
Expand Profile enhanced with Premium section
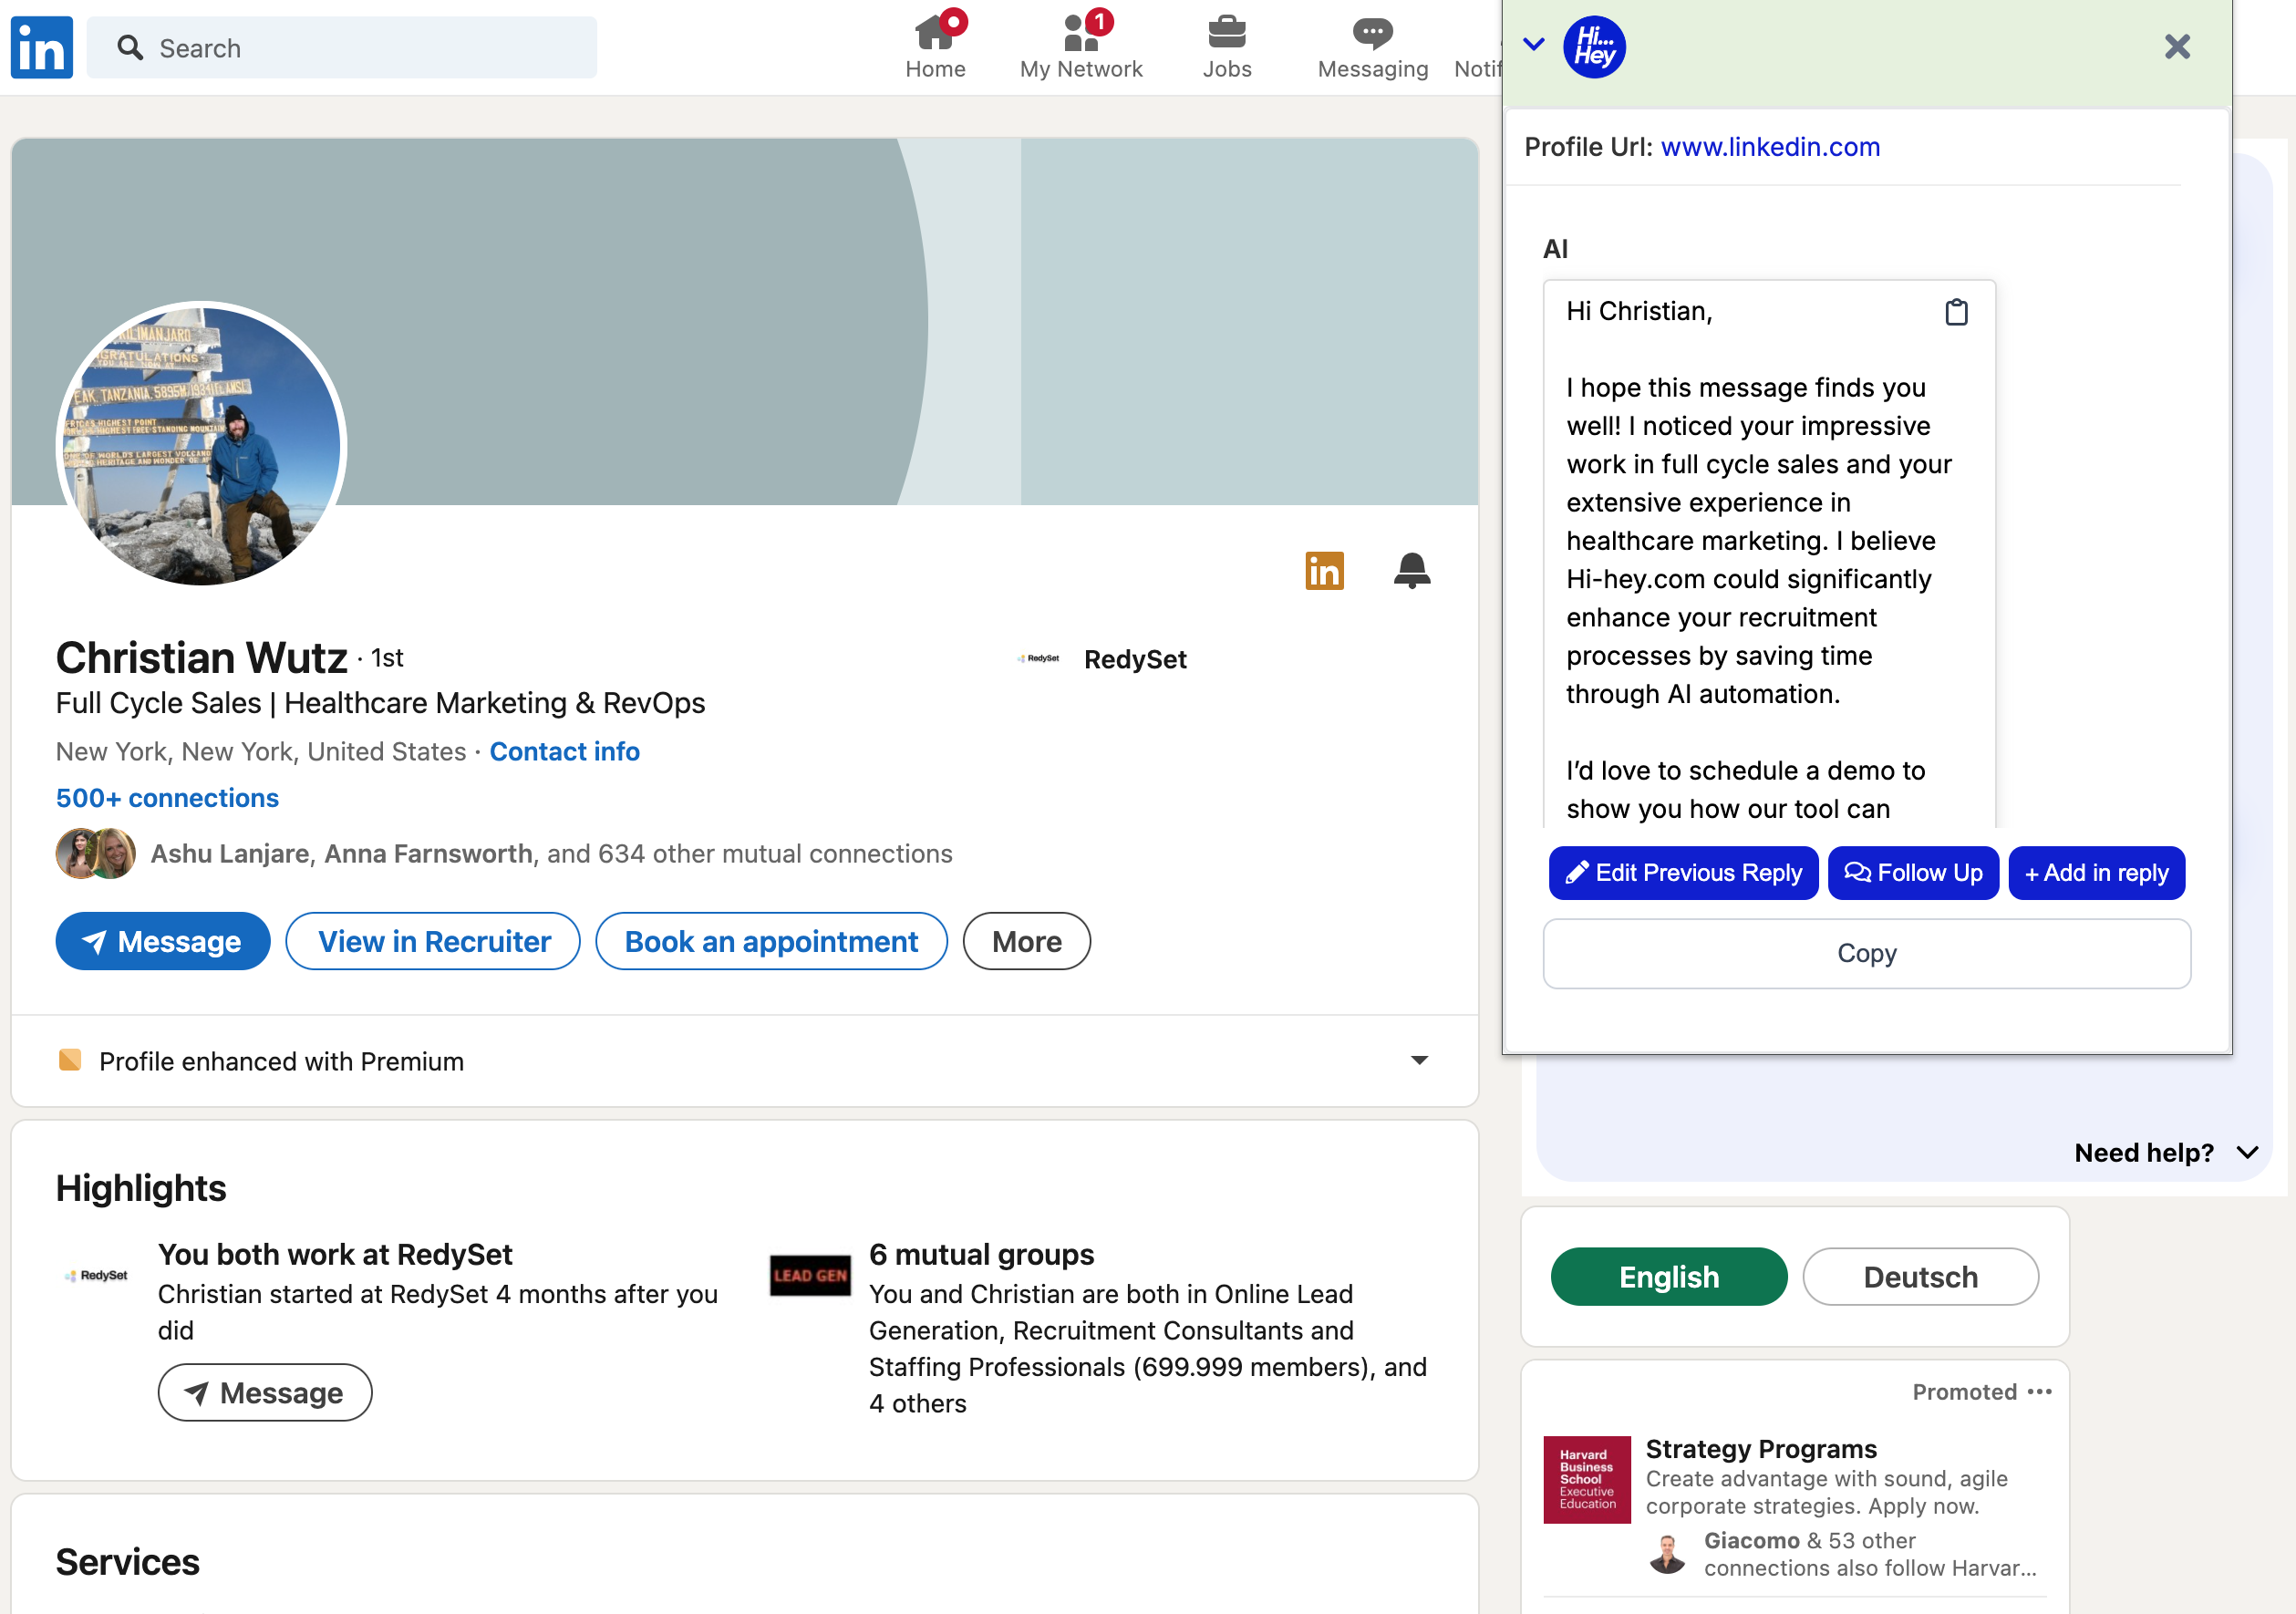click(1418, 1060)
